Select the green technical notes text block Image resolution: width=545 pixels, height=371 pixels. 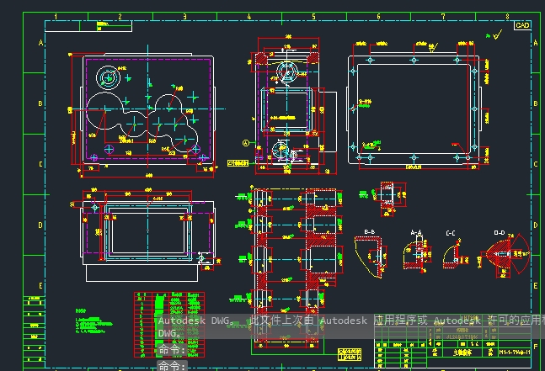[94, 321]
